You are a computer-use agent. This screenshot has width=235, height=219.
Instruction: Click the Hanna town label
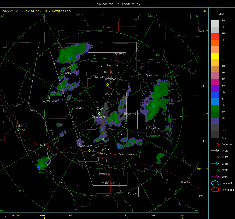click(x=183, y=116)
